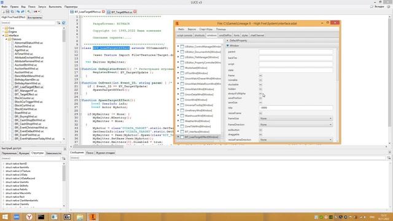Switch to the Все проекты tab

34,18
